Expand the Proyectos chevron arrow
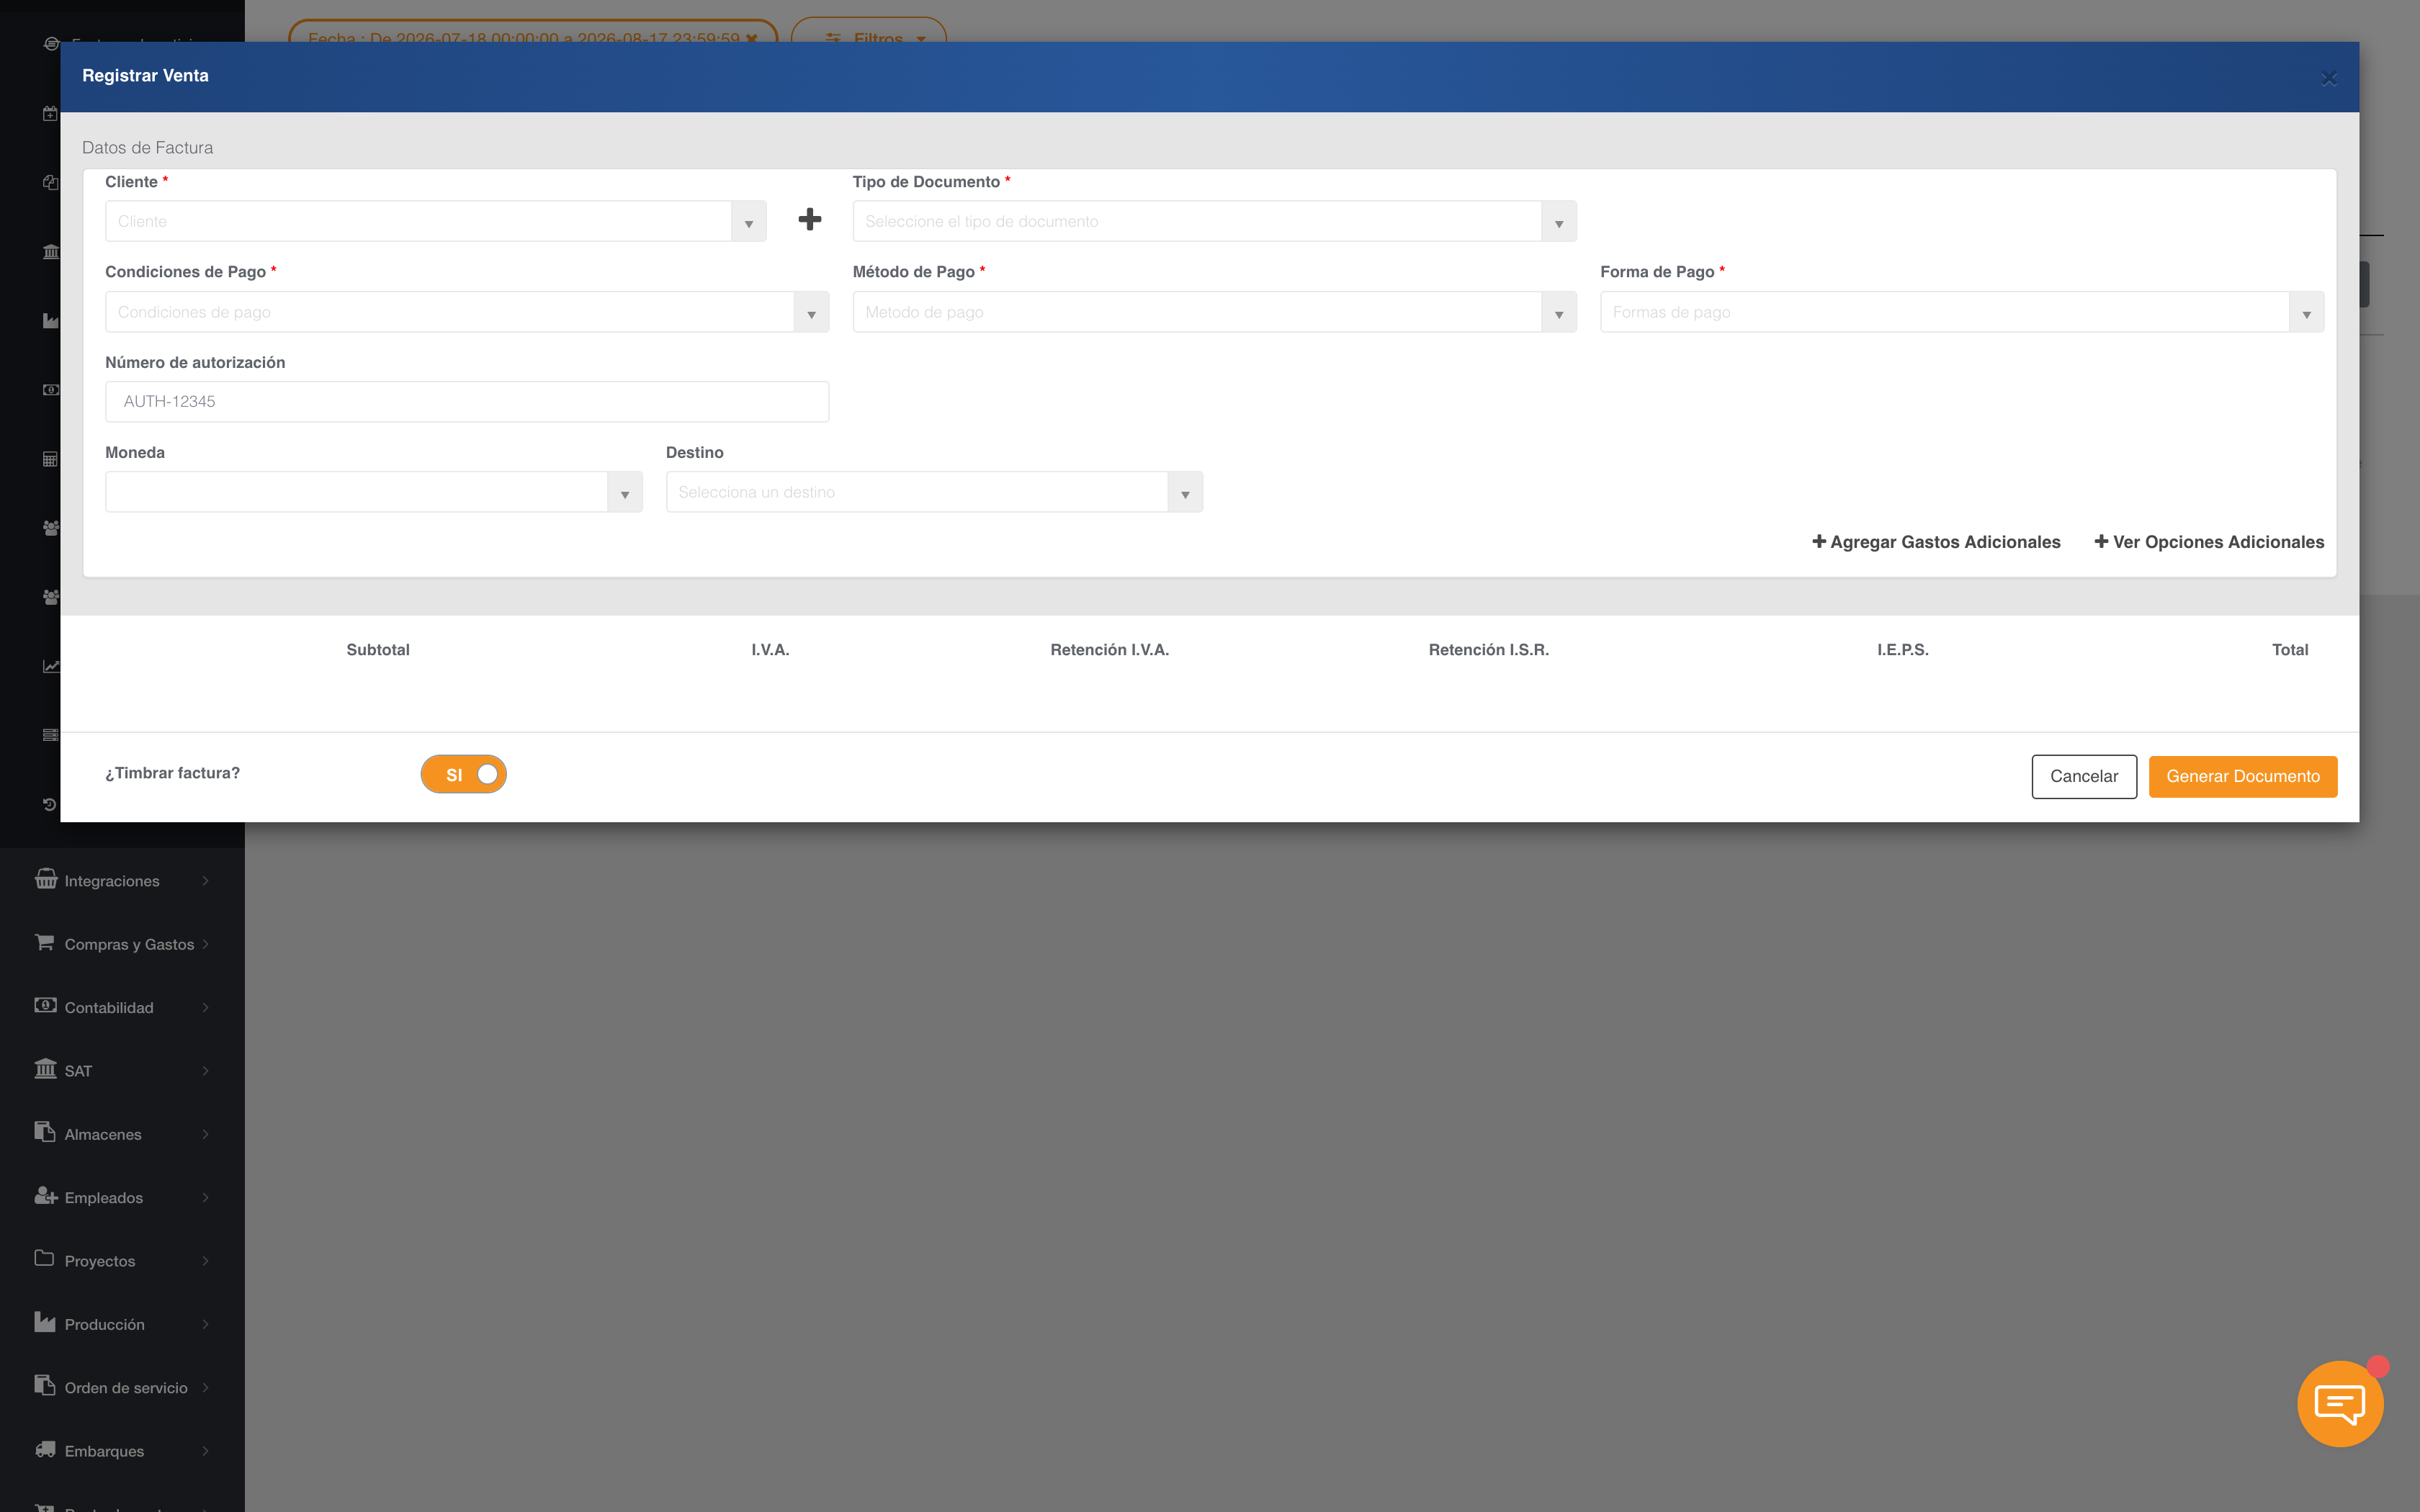This screenshot has width=2420, height=1512. point(206,1261)
